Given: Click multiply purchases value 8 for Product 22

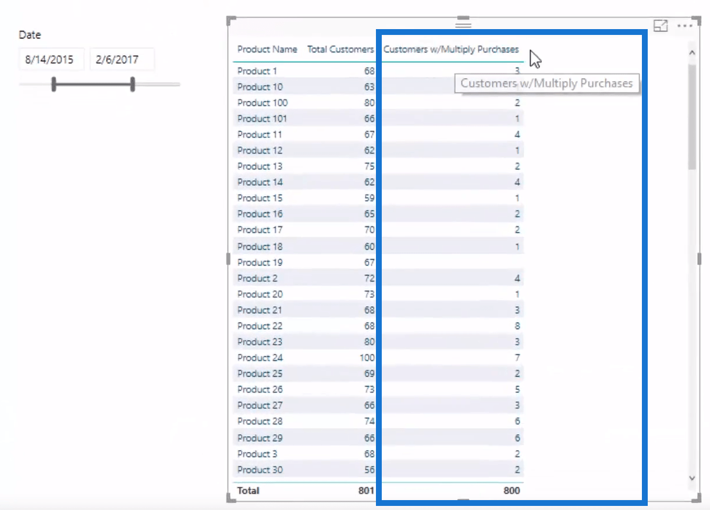Looking at the screenshot, I should coord(517,326).
